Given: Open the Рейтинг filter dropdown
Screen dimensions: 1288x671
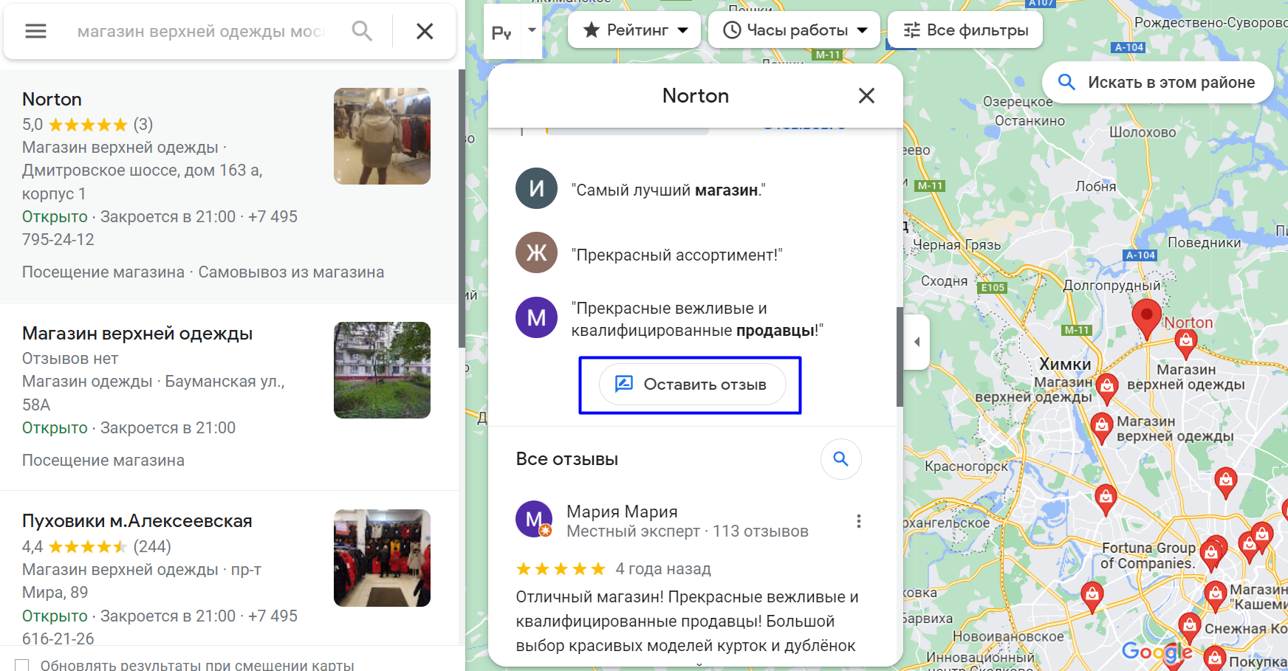Looking at the screenshot, I should coord(634,30).
